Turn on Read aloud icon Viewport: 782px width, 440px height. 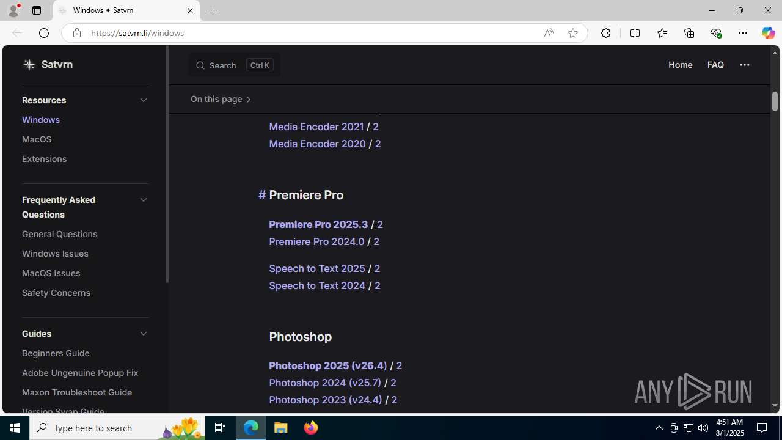[x=549, y=33]
